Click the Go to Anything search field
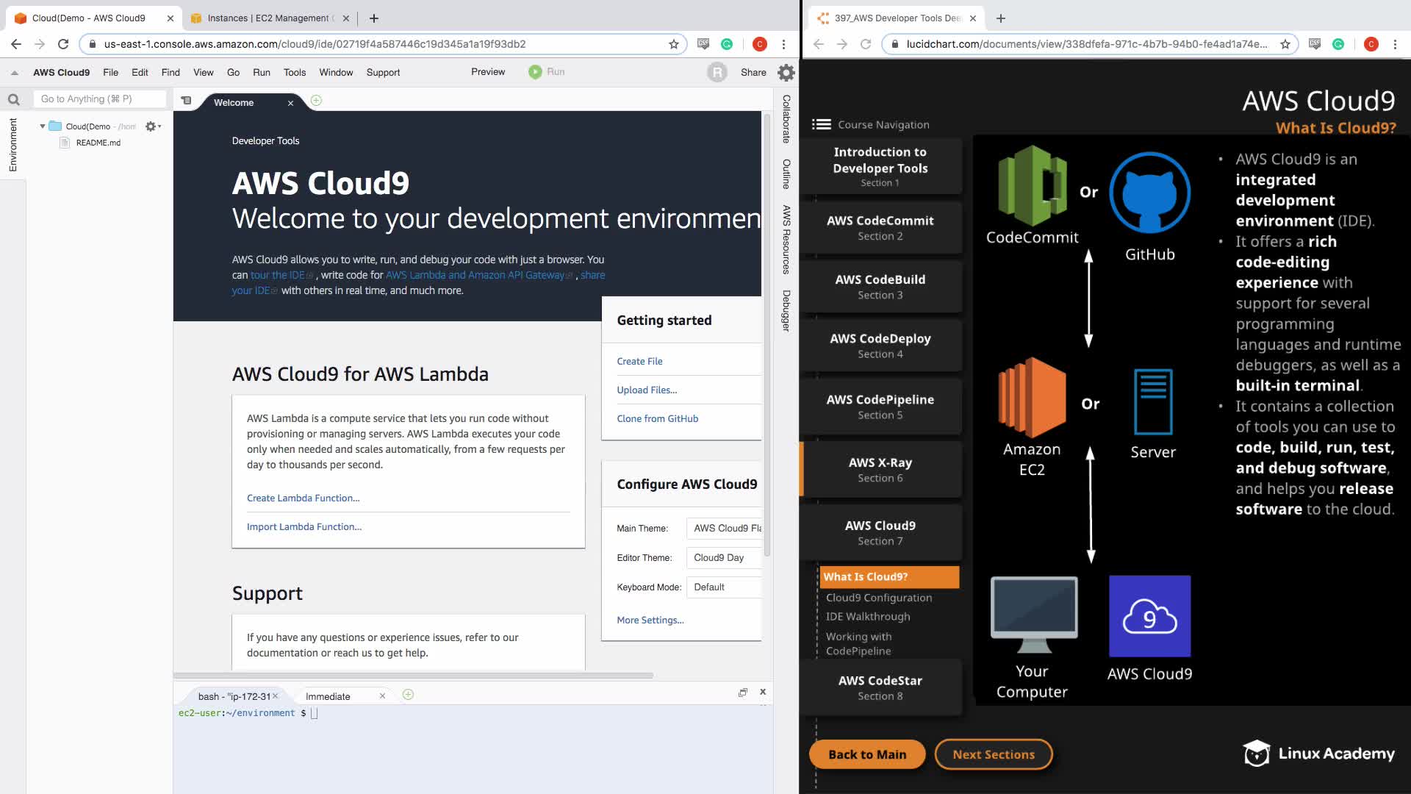Viewport: 1411px width, 794px height. [x=99, y=99]
